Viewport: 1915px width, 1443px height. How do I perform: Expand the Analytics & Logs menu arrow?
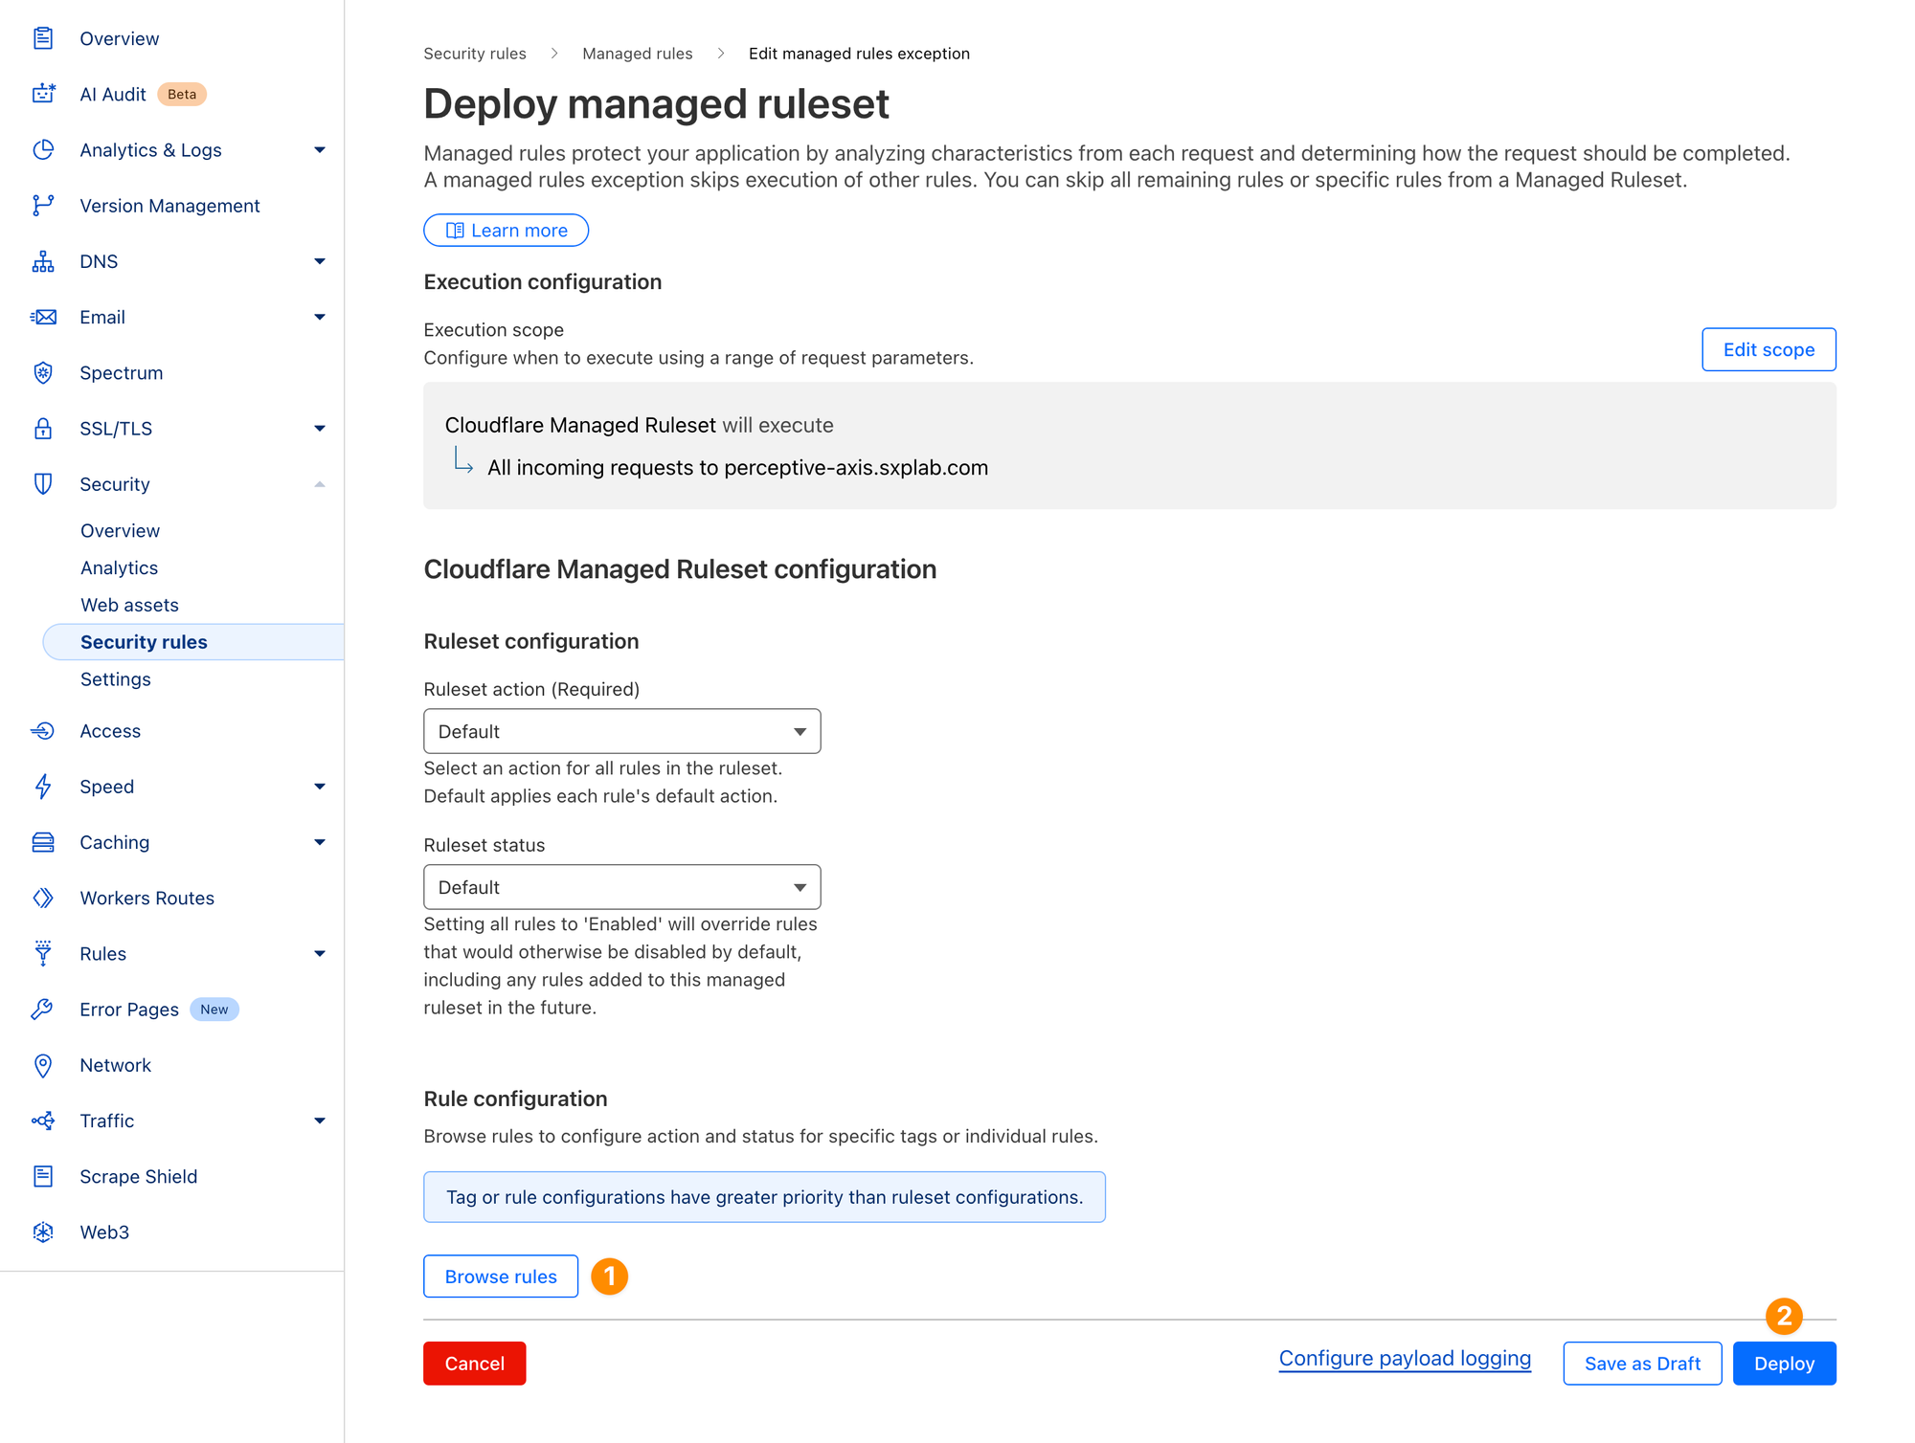click(x=320, y=149)
